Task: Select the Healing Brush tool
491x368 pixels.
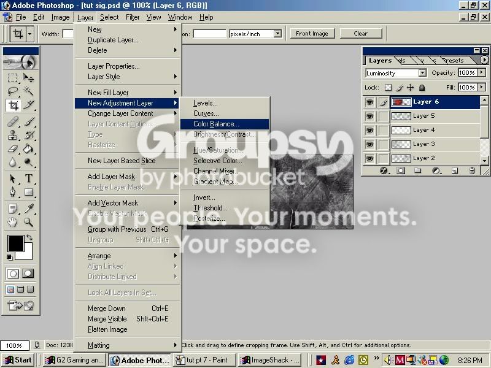Action: click(x=12, y=121)
